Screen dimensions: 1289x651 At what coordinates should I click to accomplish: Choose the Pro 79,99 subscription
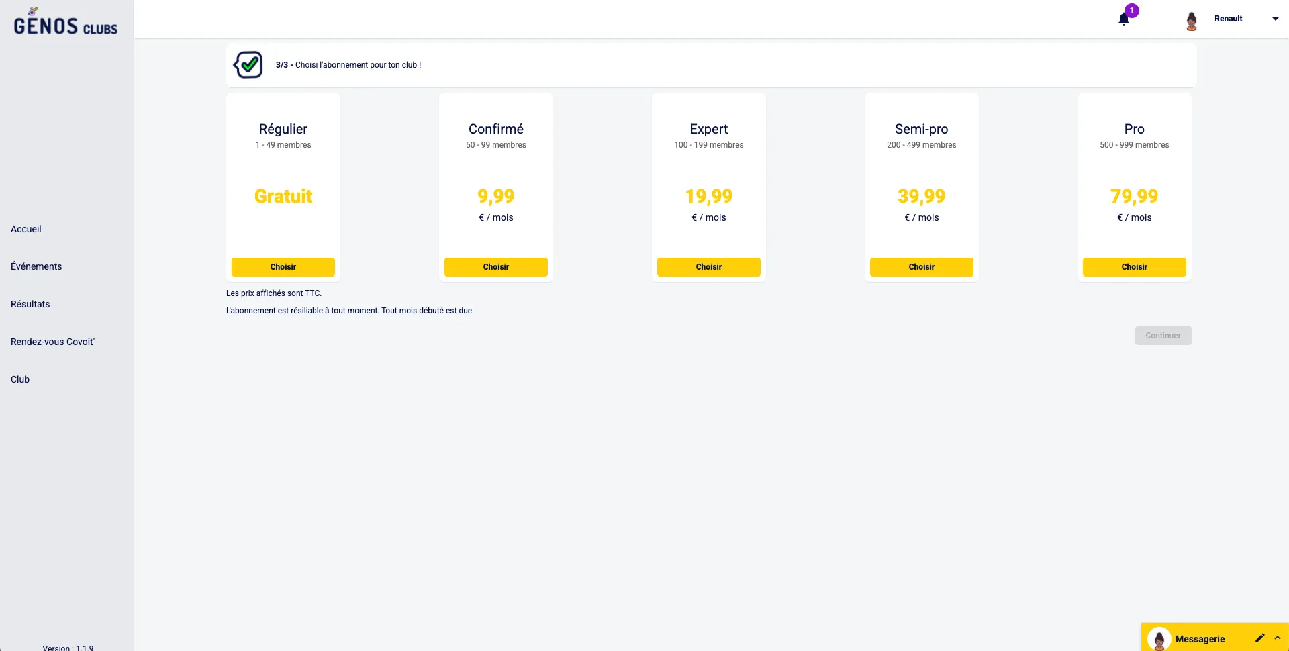tap(1135, 267)
